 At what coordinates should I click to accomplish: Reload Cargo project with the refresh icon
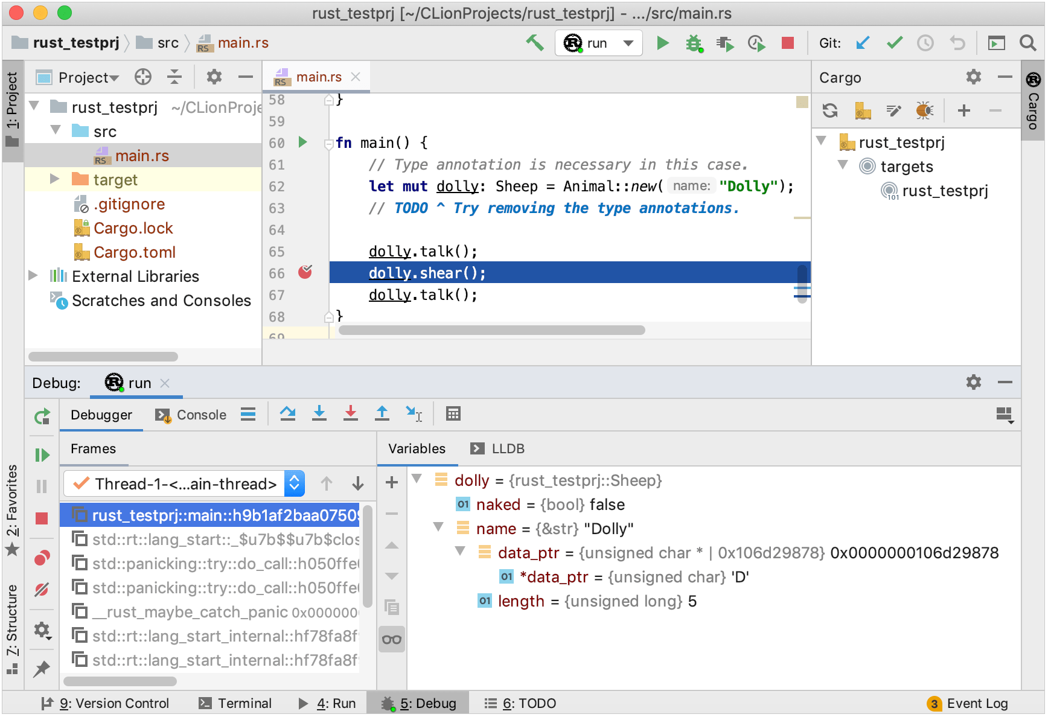(x=830, y=110)
